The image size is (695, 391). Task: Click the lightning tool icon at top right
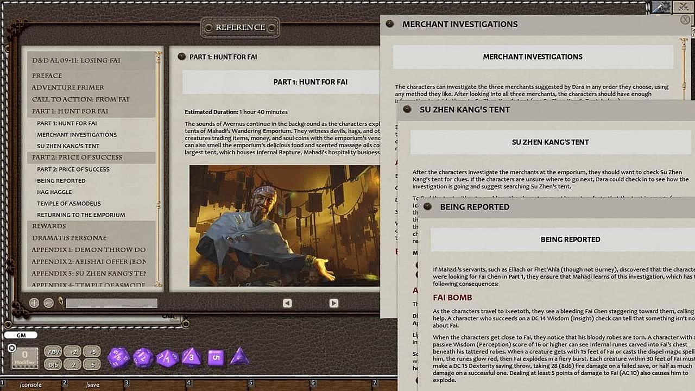coord(661,7)
